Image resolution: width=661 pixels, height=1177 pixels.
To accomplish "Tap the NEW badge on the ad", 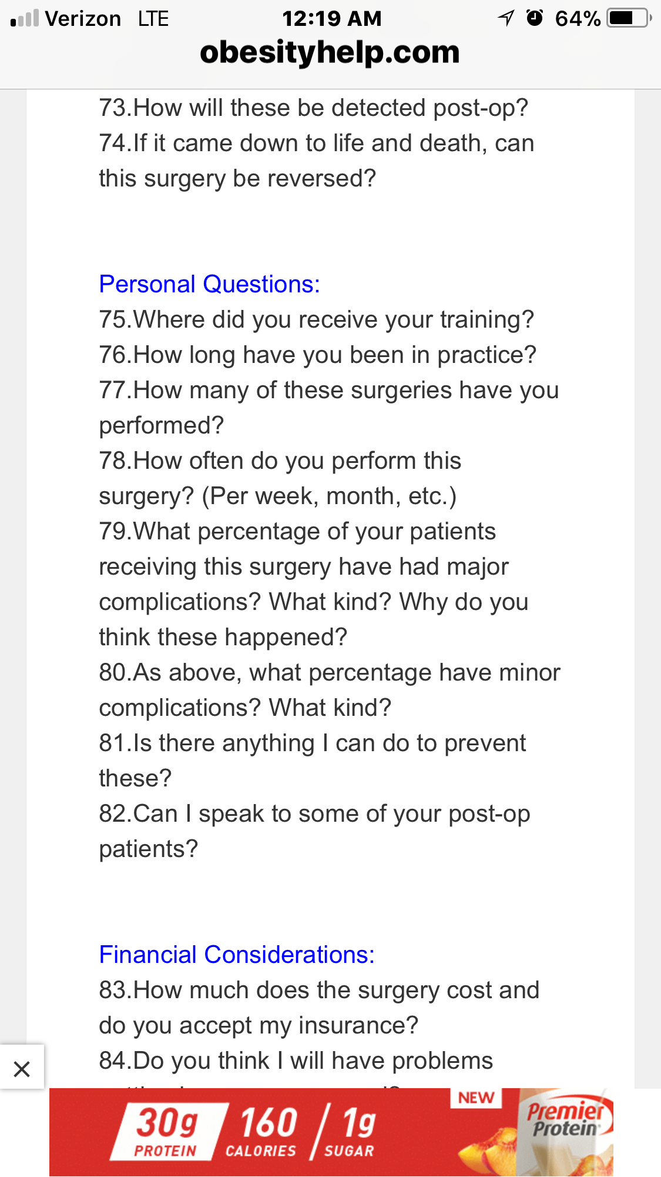I will coord(476,1098).
